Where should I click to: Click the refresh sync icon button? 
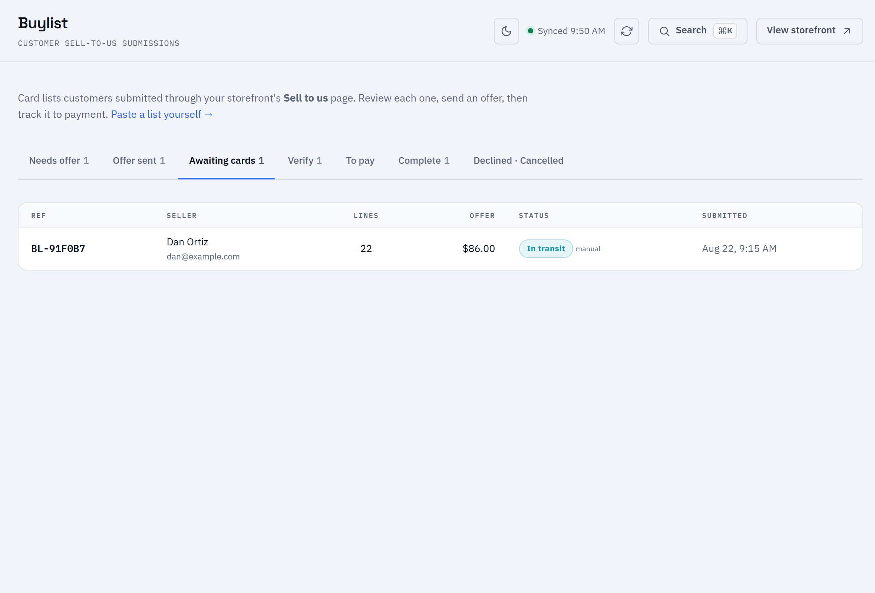(627, 31)
